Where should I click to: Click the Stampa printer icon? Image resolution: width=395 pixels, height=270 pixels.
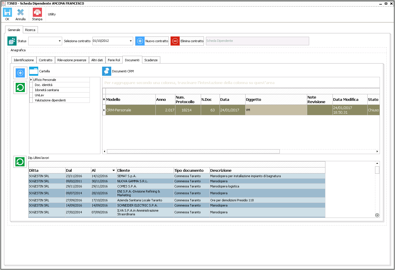point(37,12)
